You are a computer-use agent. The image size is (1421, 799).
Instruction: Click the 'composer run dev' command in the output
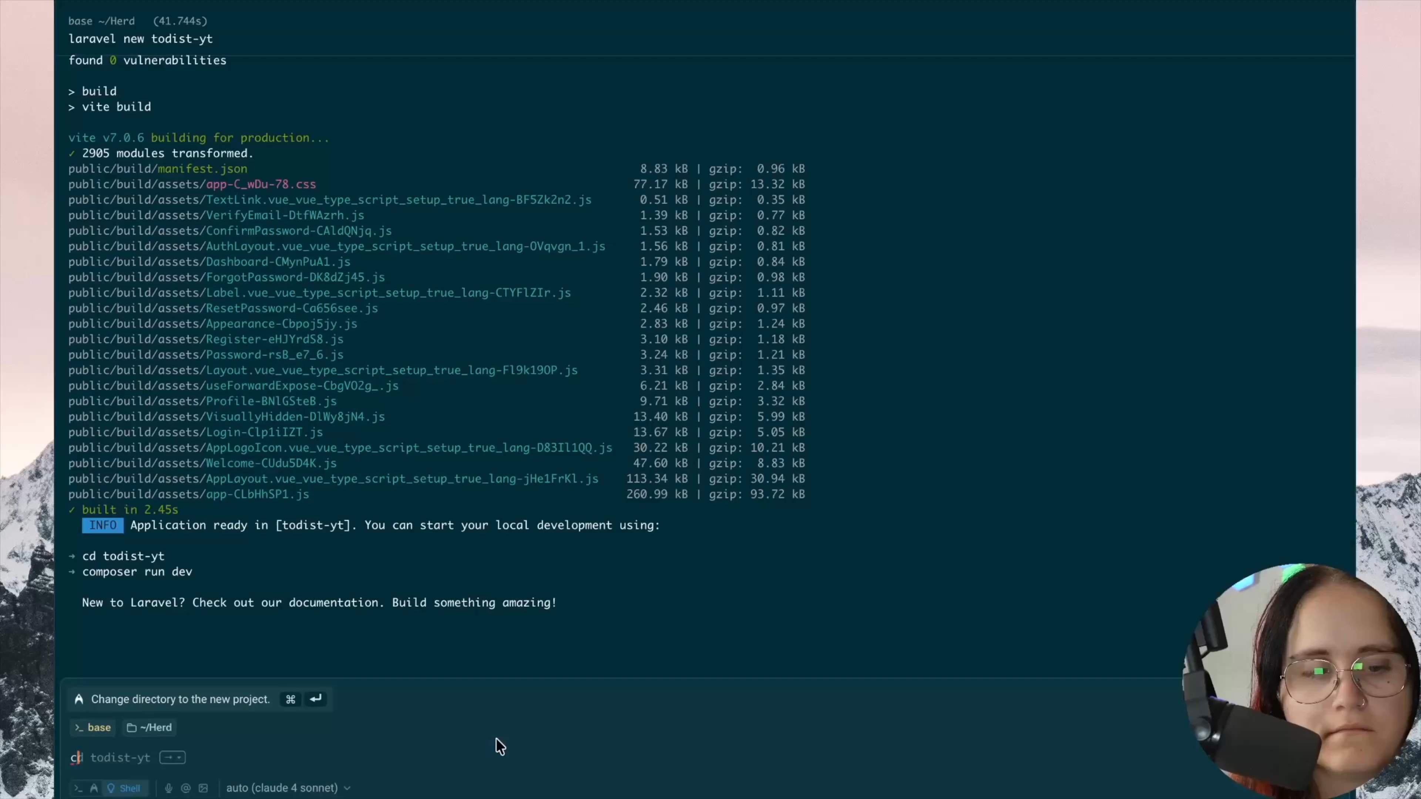click(137, 572)
